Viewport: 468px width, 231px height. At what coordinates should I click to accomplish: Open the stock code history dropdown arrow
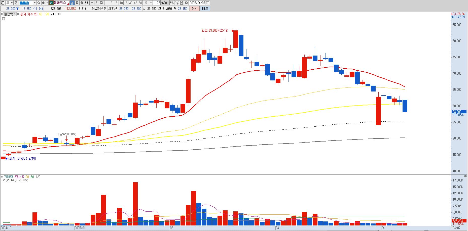coord(34,3)
